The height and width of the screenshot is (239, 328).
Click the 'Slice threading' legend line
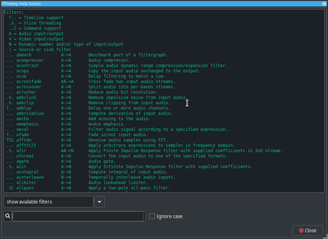(35, 23)
